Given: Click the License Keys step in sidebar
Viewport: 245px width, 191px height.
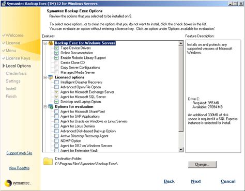Looking at the screenshot, I should tap(18, 58).
